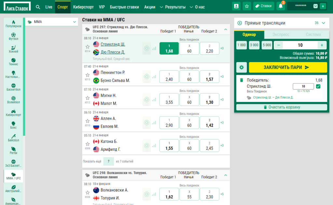Click Очистить корзину button
The width and height of the screenshot is (333, 205).
(x=282, y=107)
